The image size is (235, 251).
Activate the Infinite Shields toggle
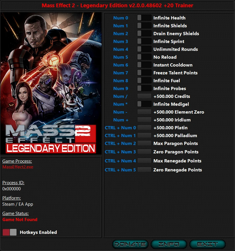click(144, 26)
